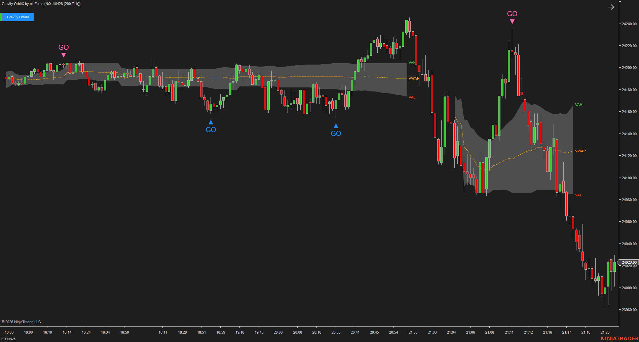Click the 24180.00 price axis label
Screen dimensions: 639x342
pos(629,90)
